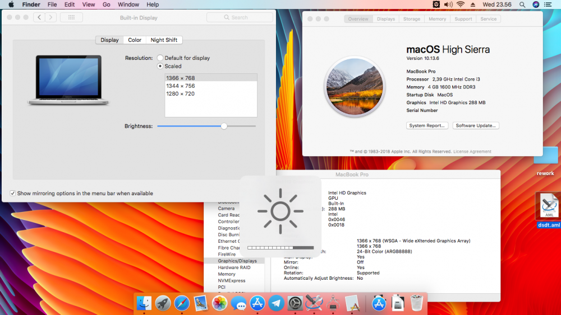Adjust the Brightness slider
Viewport: 561px width, 315px height.
click(224, 126)
